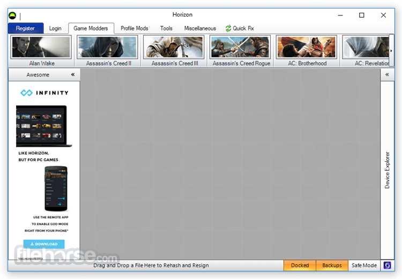Open the Assassin's Creed II modder

coord(107,51)
